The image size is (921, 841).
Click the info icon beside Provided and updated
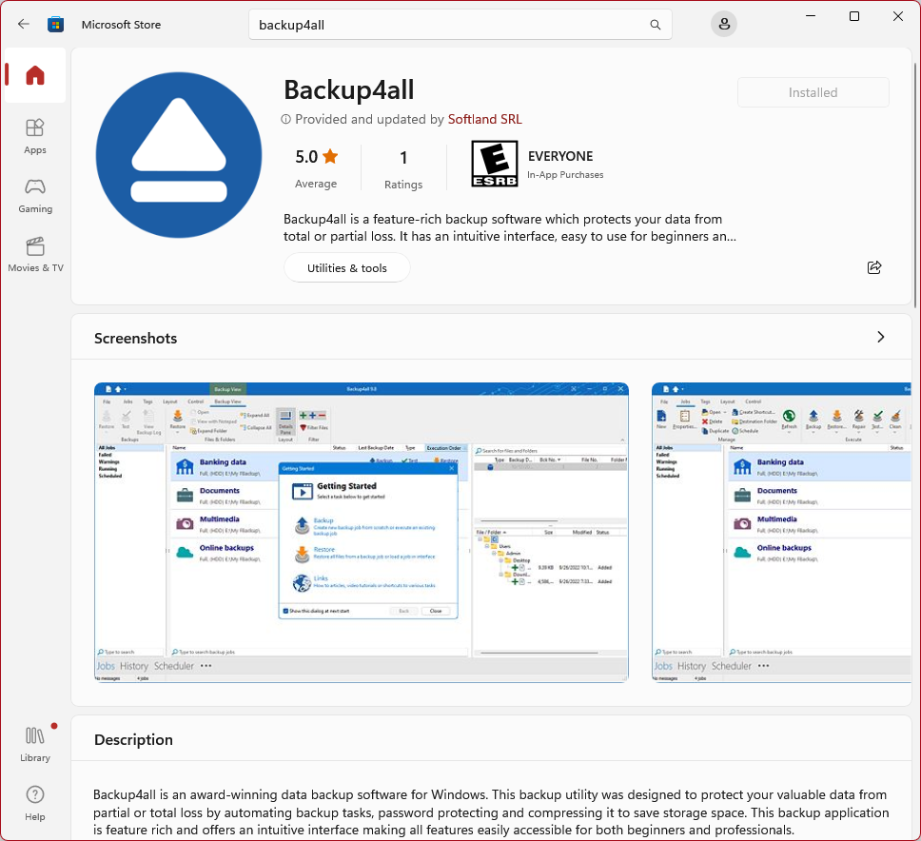click(286, 119)
